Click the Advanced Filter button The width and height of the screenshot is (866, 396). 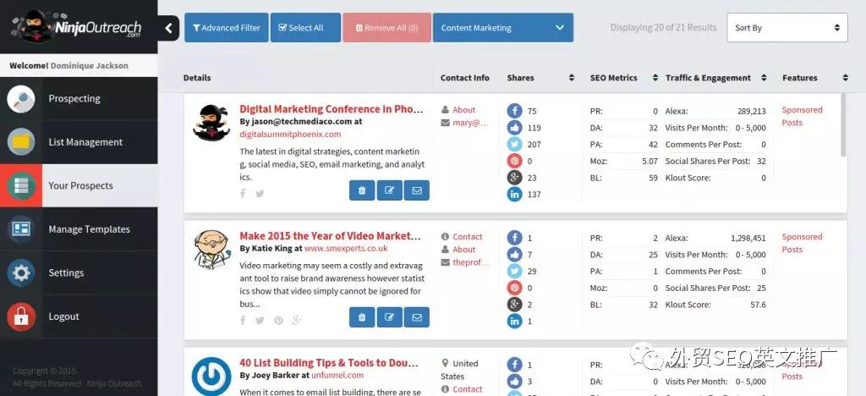[x=226, y=28]
